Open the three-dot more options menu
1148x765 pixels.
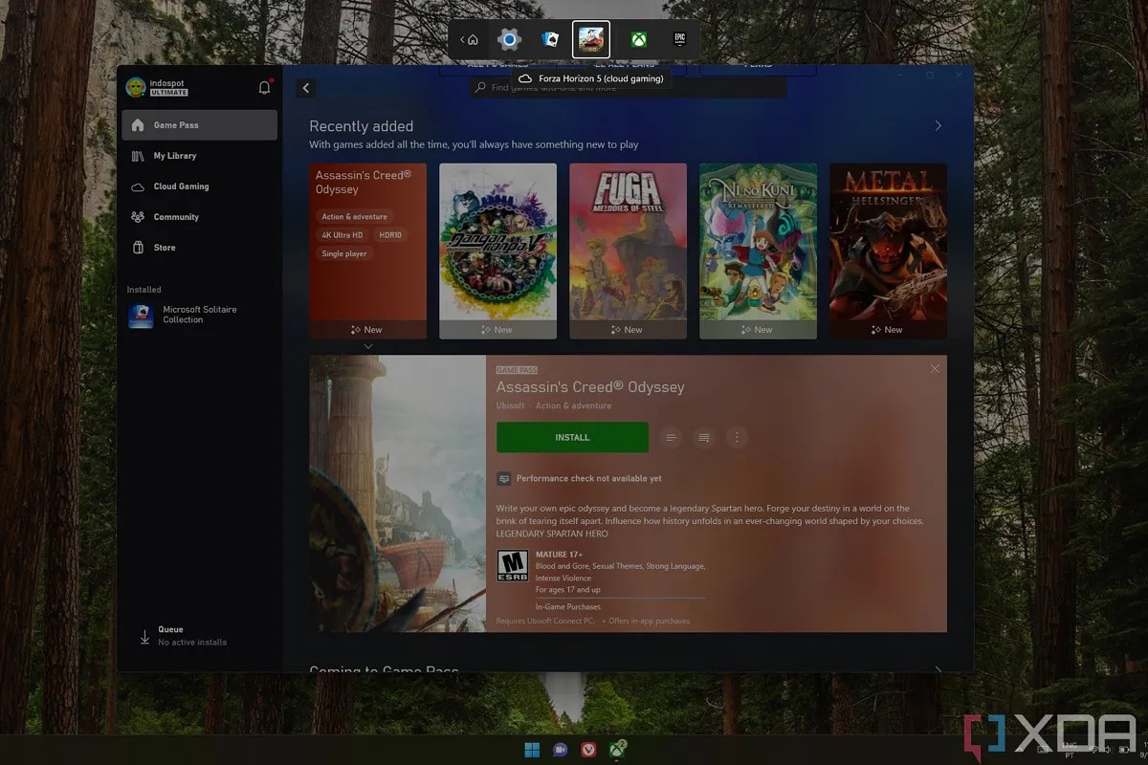737,437
